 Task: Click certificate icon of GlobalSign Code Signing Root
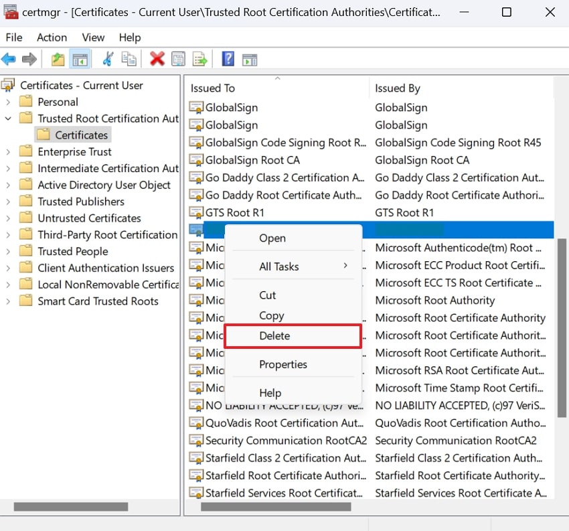pos(196,143)
